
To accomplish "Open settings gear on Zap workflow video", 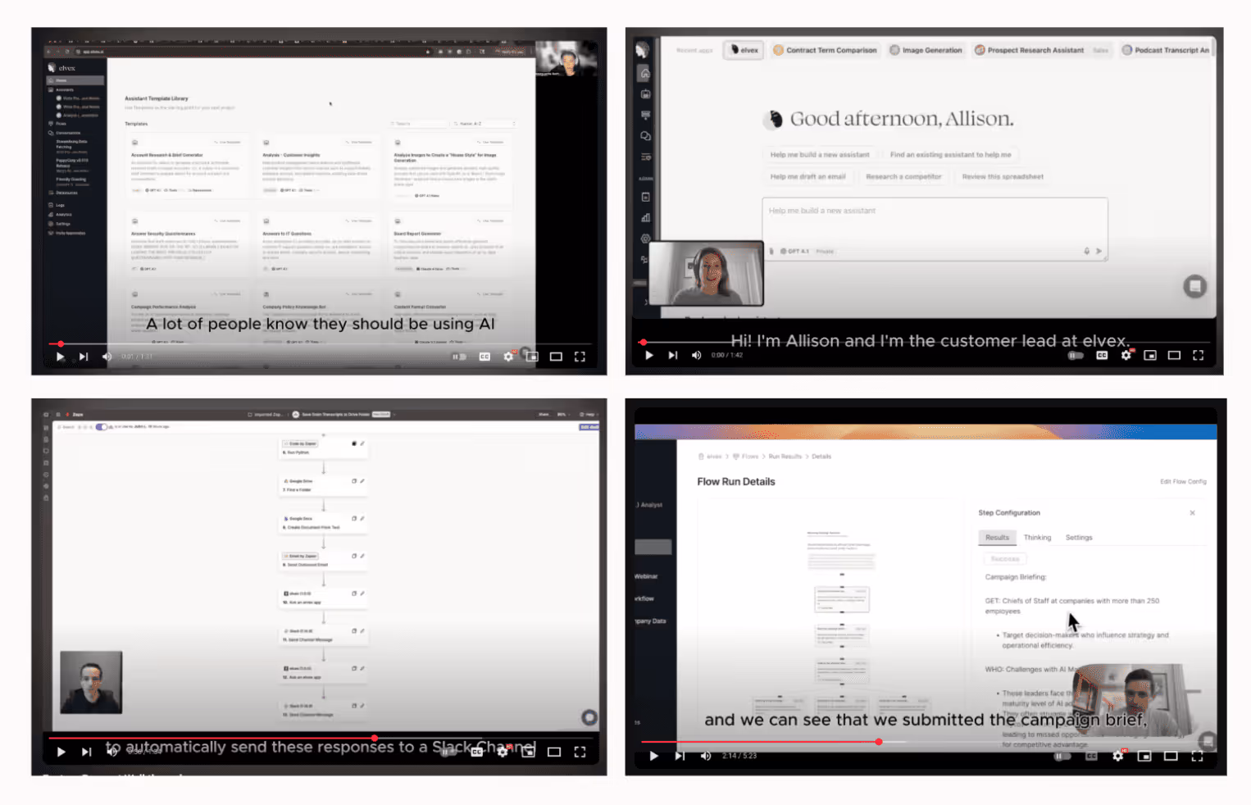I will 503,752.
